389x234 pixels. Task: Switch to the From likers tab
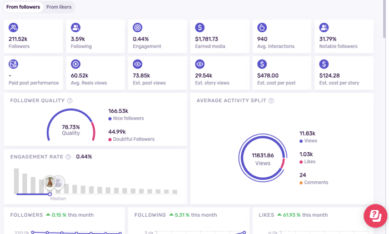[x=58, y=7]
